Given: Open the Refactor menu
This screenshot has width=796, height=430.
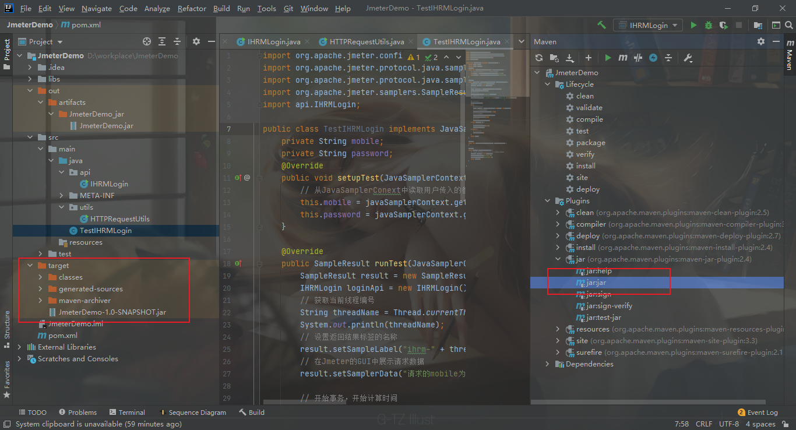Looking at the screenshot, I should coord(192,9).
